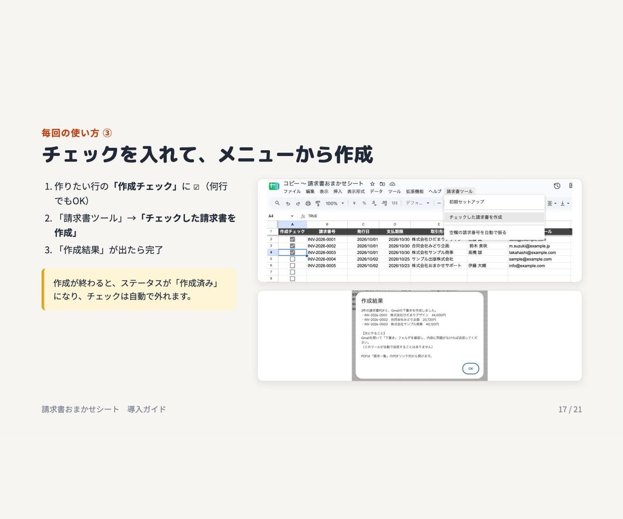Image resolution: width=623 pixels, height=519 pixels.
Task: Check the box for INV-2026-0004
Action: 292,259
